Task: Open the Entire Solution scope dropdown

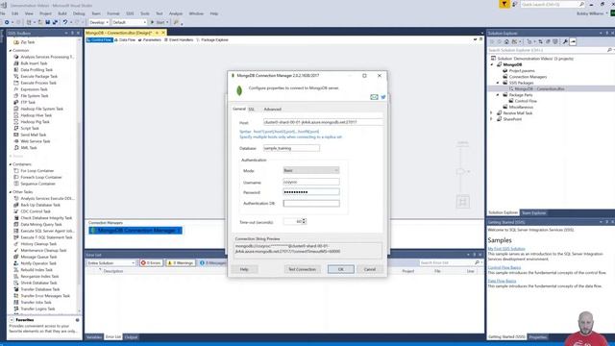Action: (111, 262)
